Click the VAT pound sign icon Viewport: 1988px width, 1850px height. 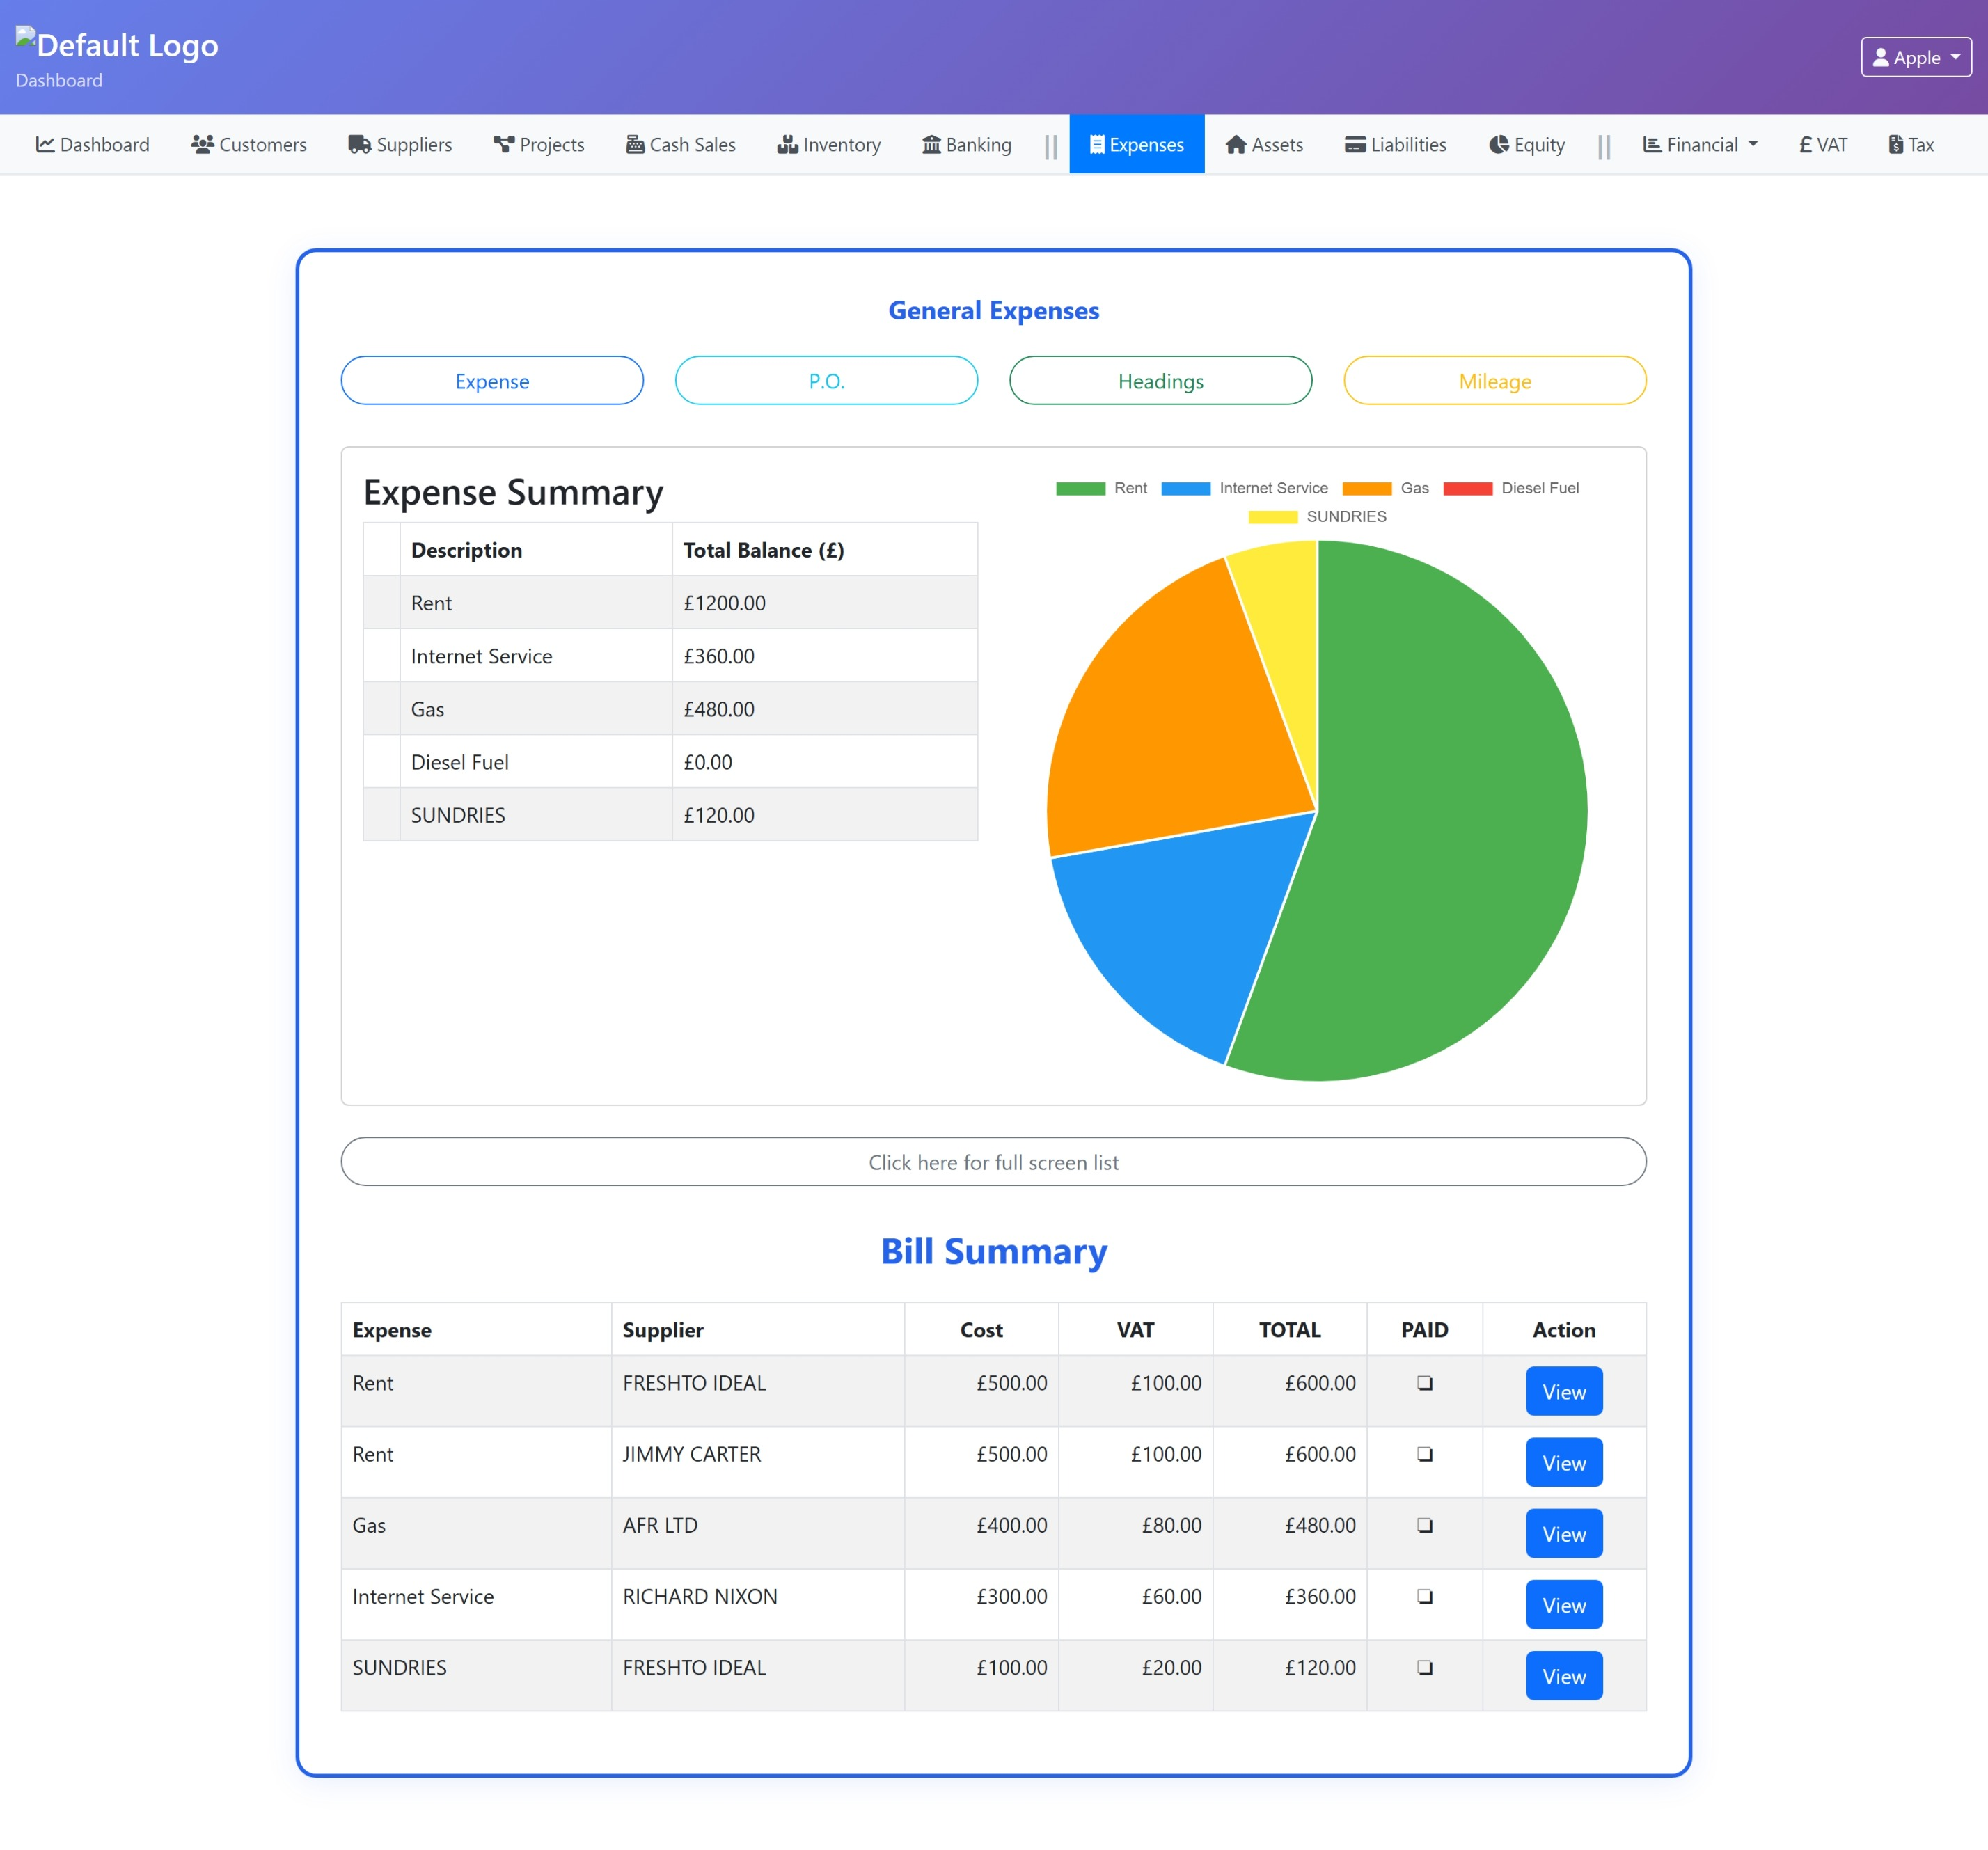[1805, 144]
